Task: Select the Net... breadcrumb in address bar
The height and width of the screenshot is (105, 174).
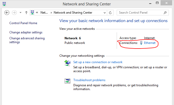Action: 44,13
